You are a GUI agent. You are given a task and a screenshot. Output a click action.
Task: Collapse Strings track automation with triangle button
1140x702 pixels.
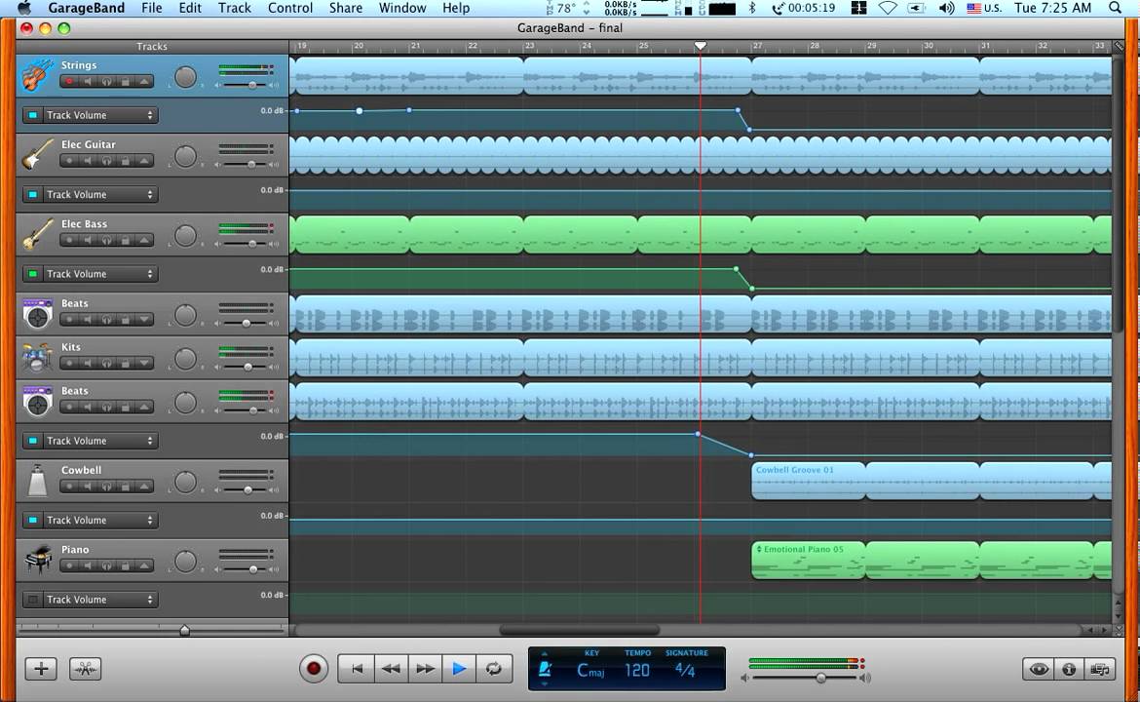click(144, 82)
